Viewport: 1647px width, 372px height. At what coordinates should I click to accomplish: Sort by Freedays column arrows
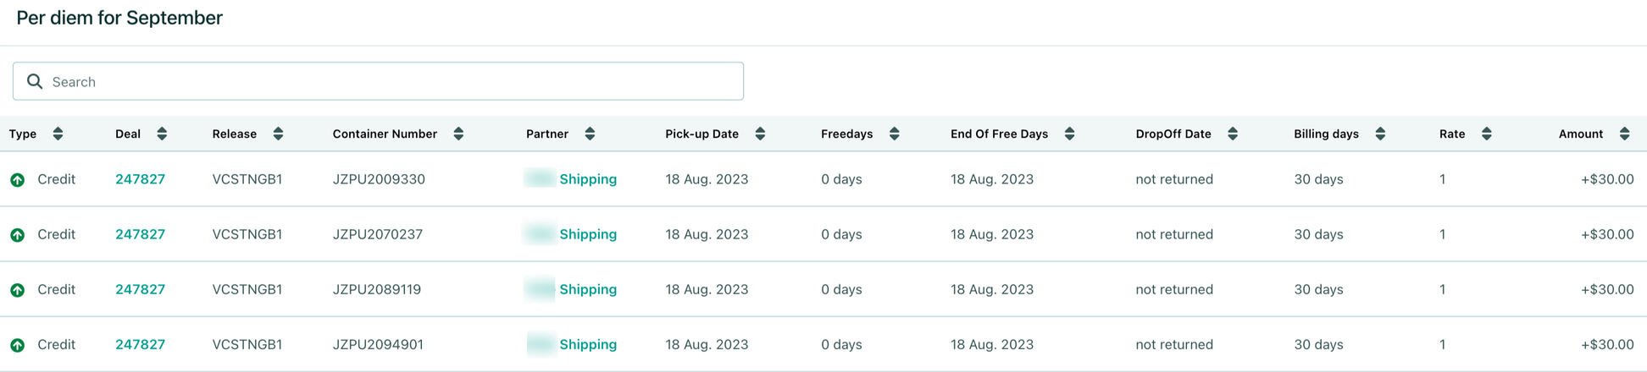894,134
